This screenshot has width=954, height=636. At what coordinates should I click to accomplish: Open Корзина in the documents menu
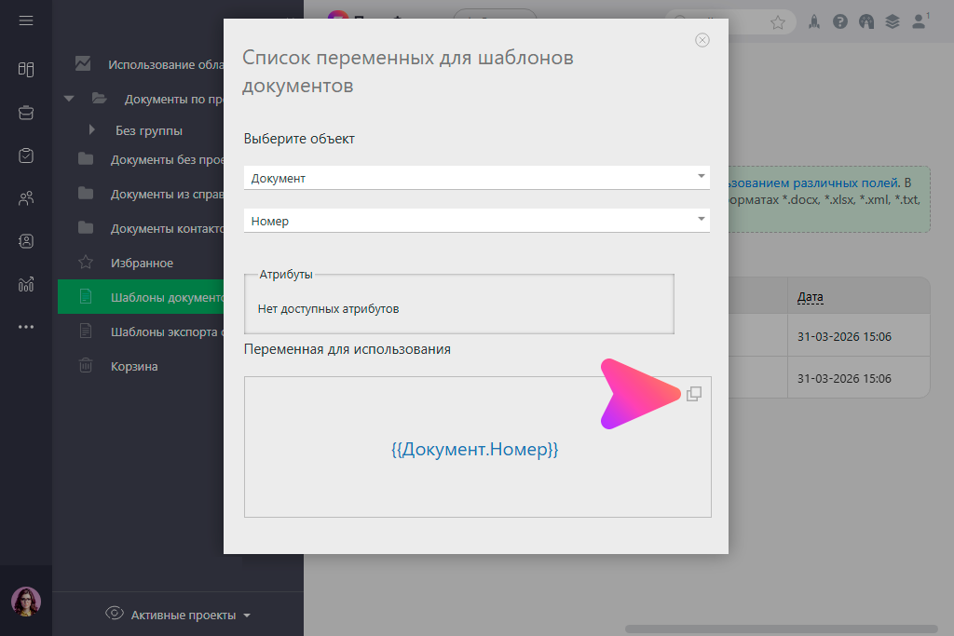[x=134, y=366]
